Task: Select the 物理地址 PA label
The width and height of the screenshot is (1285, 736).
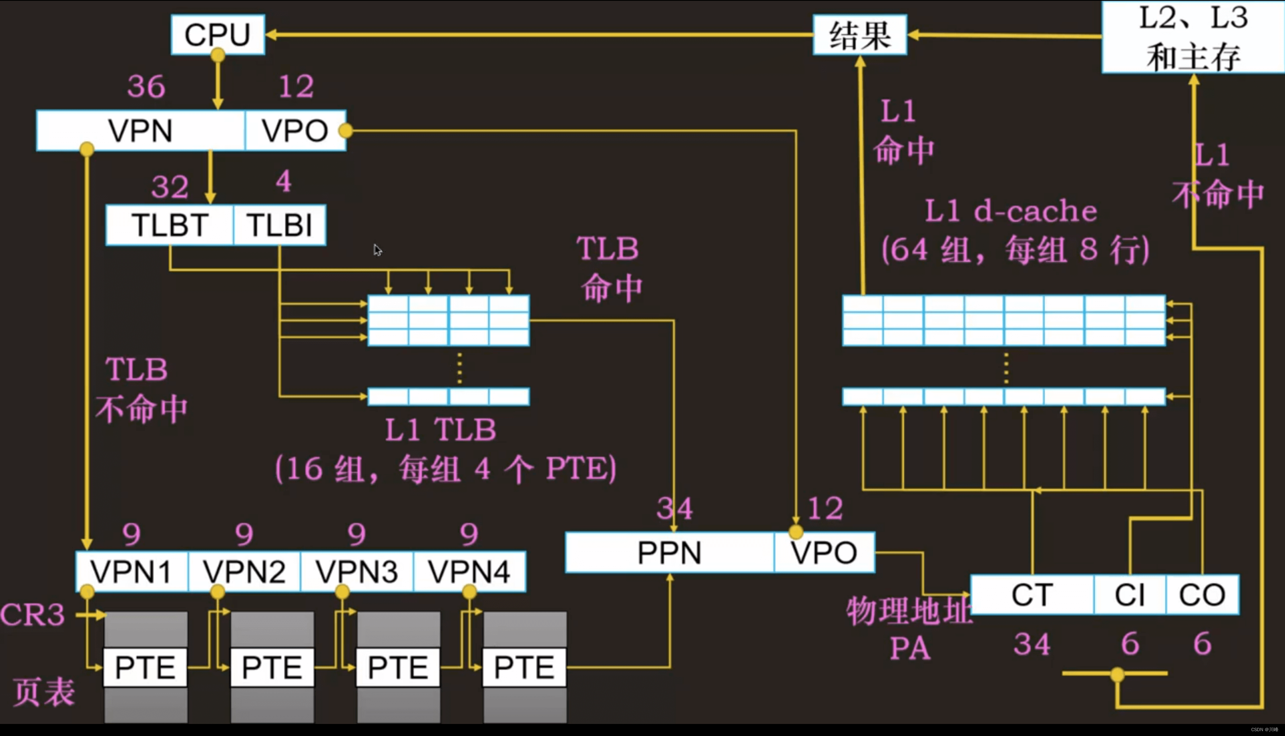Action: coord(909,628)
